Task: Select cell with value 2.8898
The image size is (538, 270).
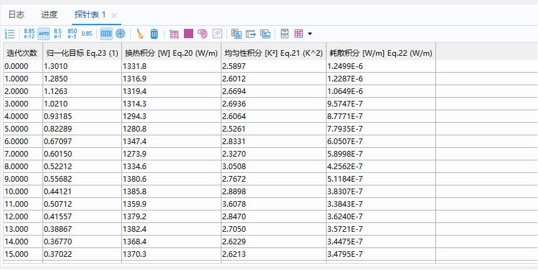Action: [x=274, y=191]
